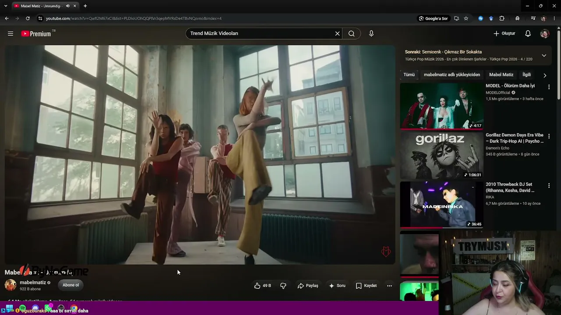Install app icon in the address bar
Screen dimensions: 561x315
[457, 18]
